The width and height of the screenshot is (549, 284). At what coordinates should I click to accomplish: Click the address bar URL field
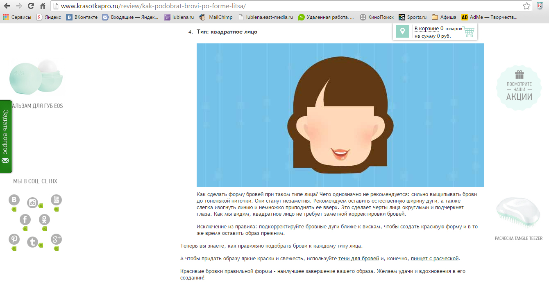287,6
